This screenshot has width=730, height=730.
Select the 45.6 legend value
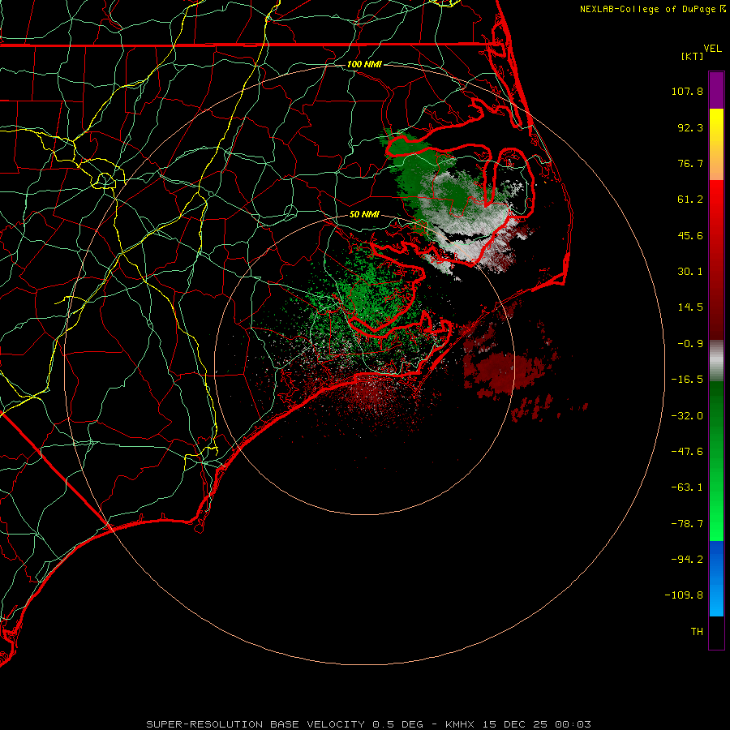(690, 235)
